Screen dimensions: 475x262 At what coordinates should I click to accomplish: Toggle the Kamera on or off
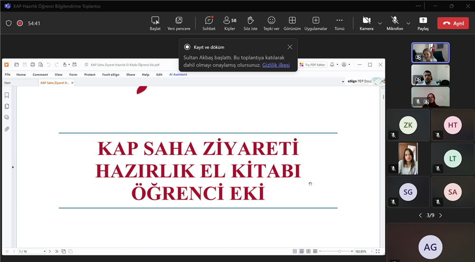click(x=366, y=23)
